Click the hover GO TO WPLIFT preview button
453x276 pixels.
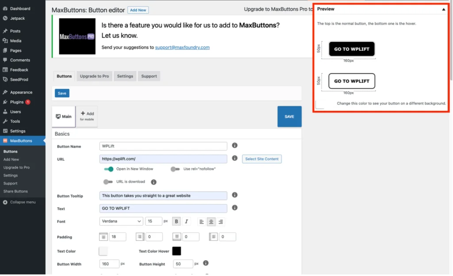pyautogui.click(x=352, y=81)
